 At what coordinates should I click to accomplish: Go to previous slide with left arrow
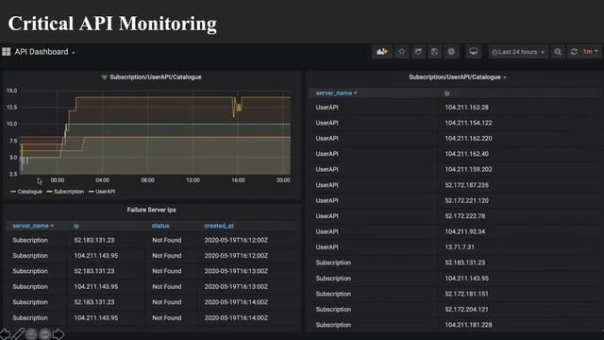click(5, 333)
